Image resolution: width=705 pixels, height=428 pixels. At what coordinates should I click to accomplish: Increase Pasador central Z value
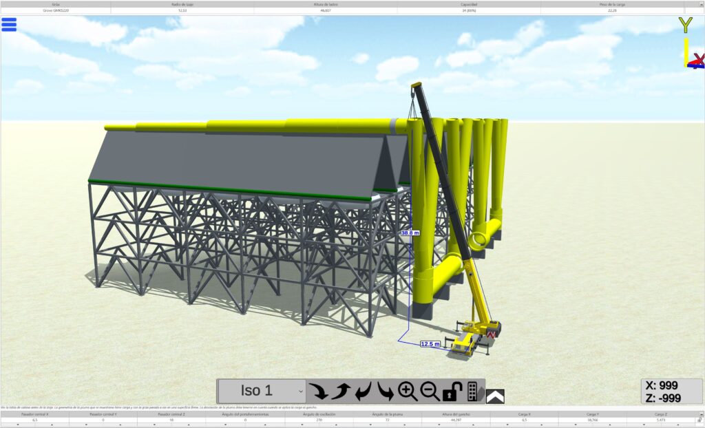tap(189, 425)
